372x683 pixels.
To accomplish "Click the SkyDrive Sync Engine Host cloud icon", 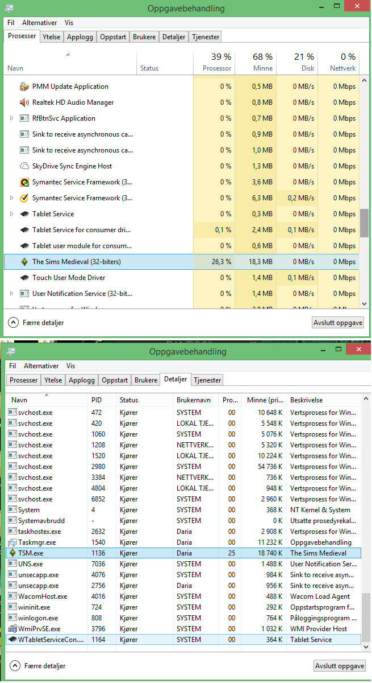I will click(x=24, y=166).
